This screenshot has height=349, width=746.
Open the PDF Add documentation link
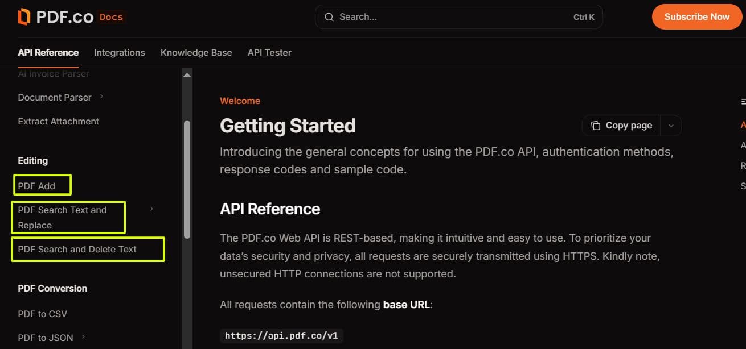[36, 185]
